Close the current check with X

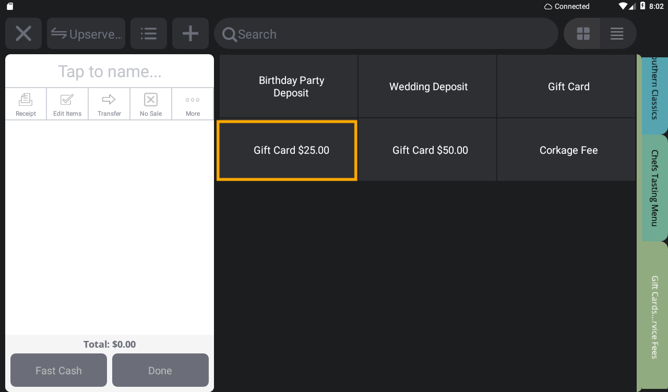(23, 33)
